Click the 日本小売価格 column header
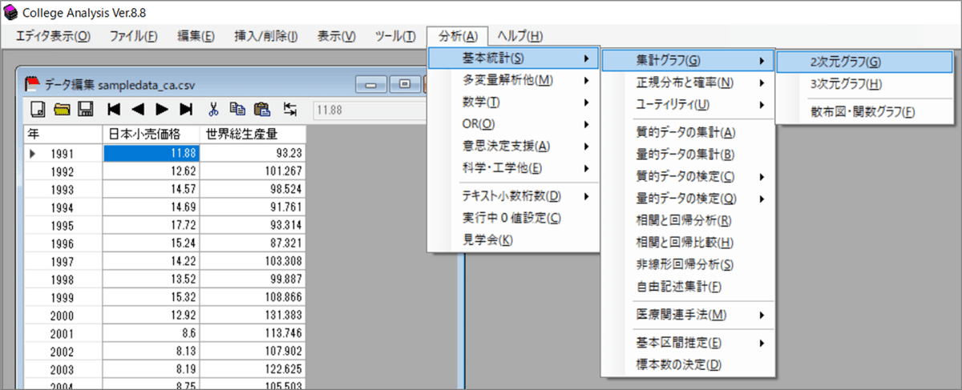Image resolution: width=962 pixels, height=390 pixels. [152, 134]
